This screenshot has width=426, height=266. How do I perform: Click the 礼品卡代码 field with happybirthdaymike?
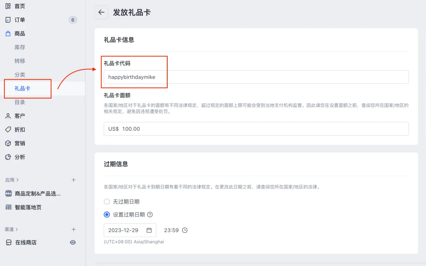coord(256,77)
